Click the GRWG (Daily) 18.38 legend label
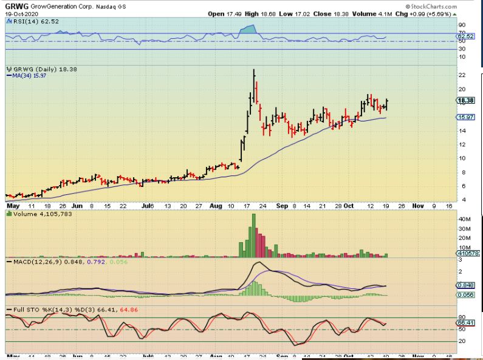 45,69
